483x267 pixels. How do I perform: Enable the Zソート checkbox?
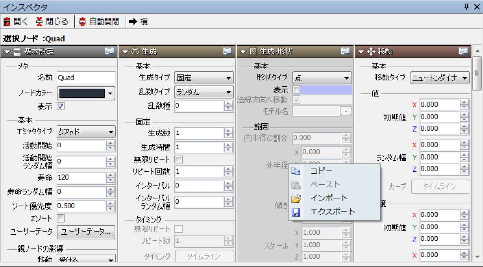(x=61, y=219)
